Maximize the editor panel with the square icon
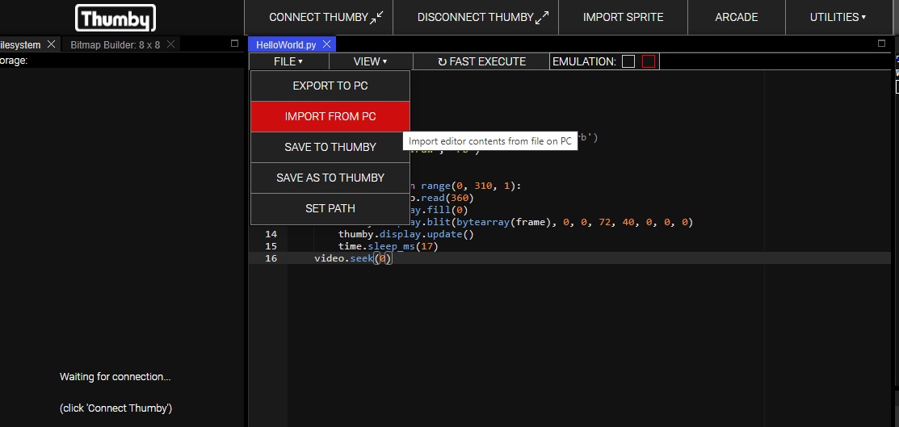This screenshot has height=427, width=899. click(881, 44)
